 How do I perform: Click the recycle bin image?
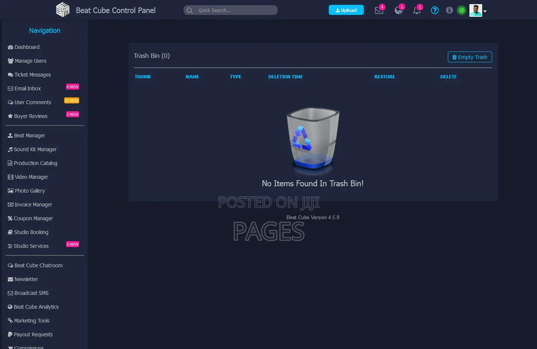(x=313, y=141)
